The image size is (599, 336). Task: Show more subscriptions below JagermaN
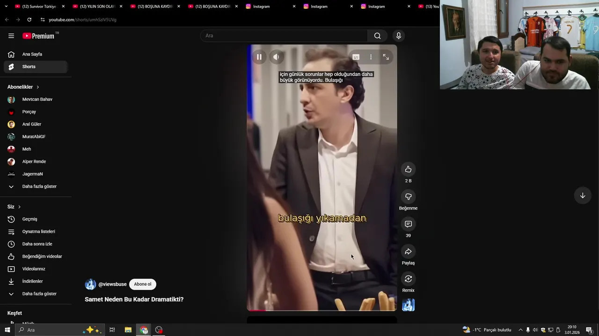36,187
